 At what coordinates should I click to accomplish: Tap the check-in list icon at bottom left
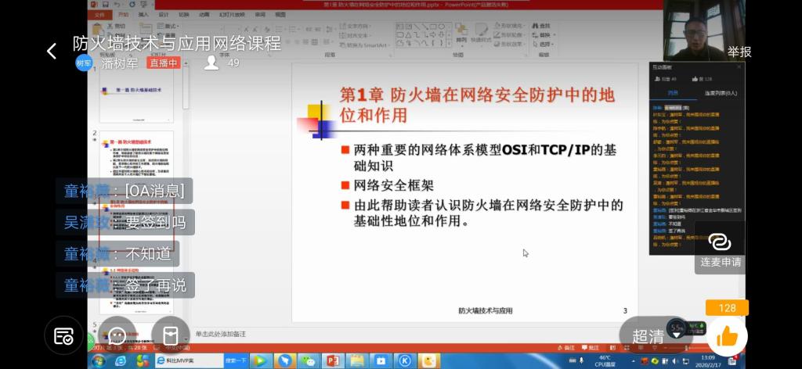pos(63,335)
